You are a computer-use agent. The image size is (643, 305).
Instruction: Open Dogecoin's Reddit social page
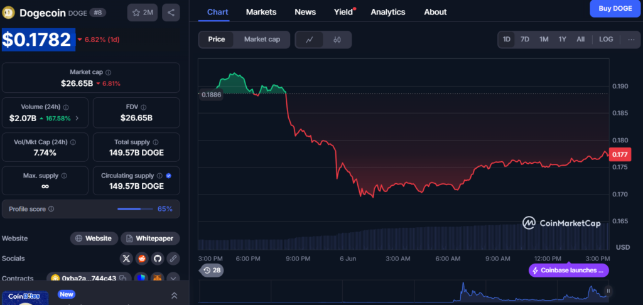coord(142,259)
